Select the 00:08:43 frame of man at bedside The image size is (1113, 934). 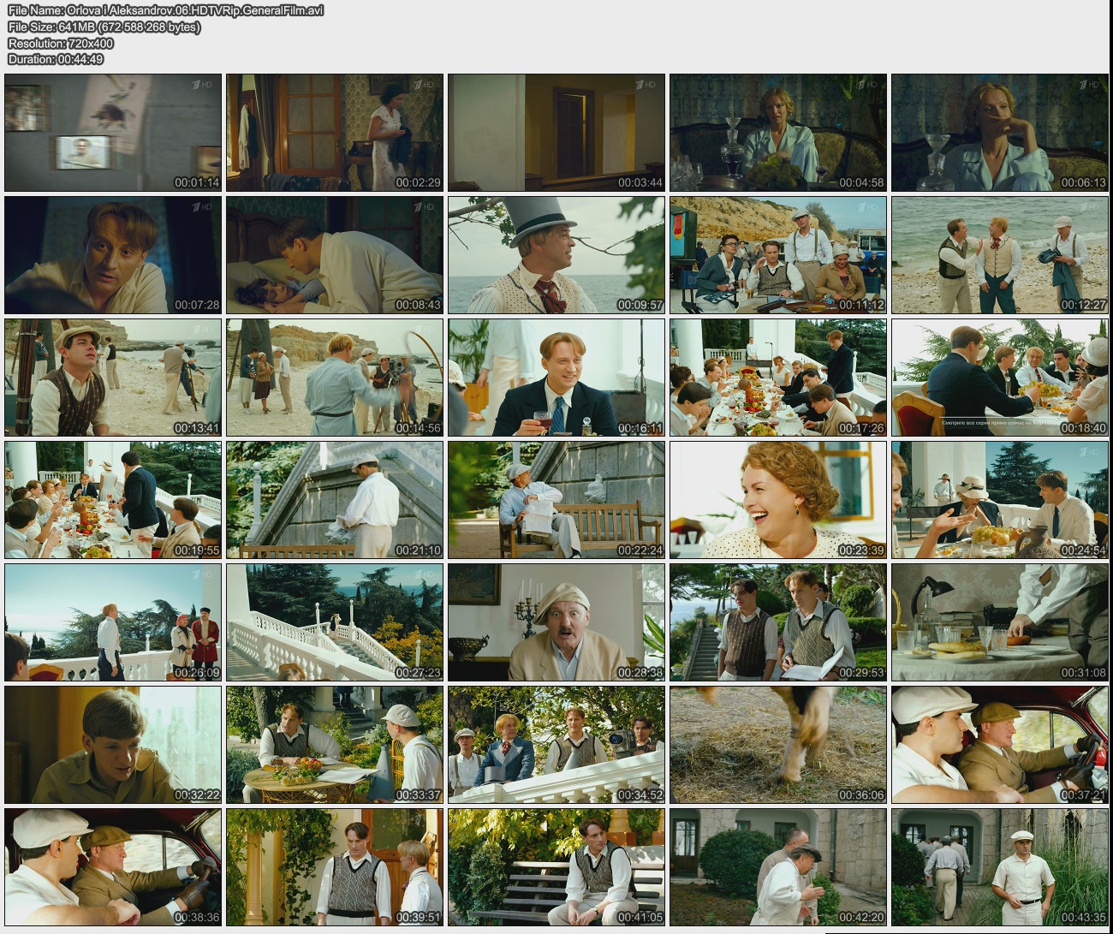[x=335, y=255]
